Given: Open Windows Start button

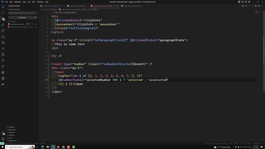Looking at the screenshot, I should point(2,147).
